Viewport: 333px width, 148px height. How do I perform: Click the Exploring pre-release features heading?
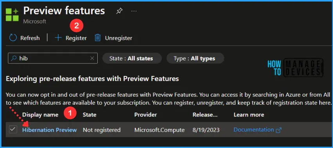(x=92, y=79)
